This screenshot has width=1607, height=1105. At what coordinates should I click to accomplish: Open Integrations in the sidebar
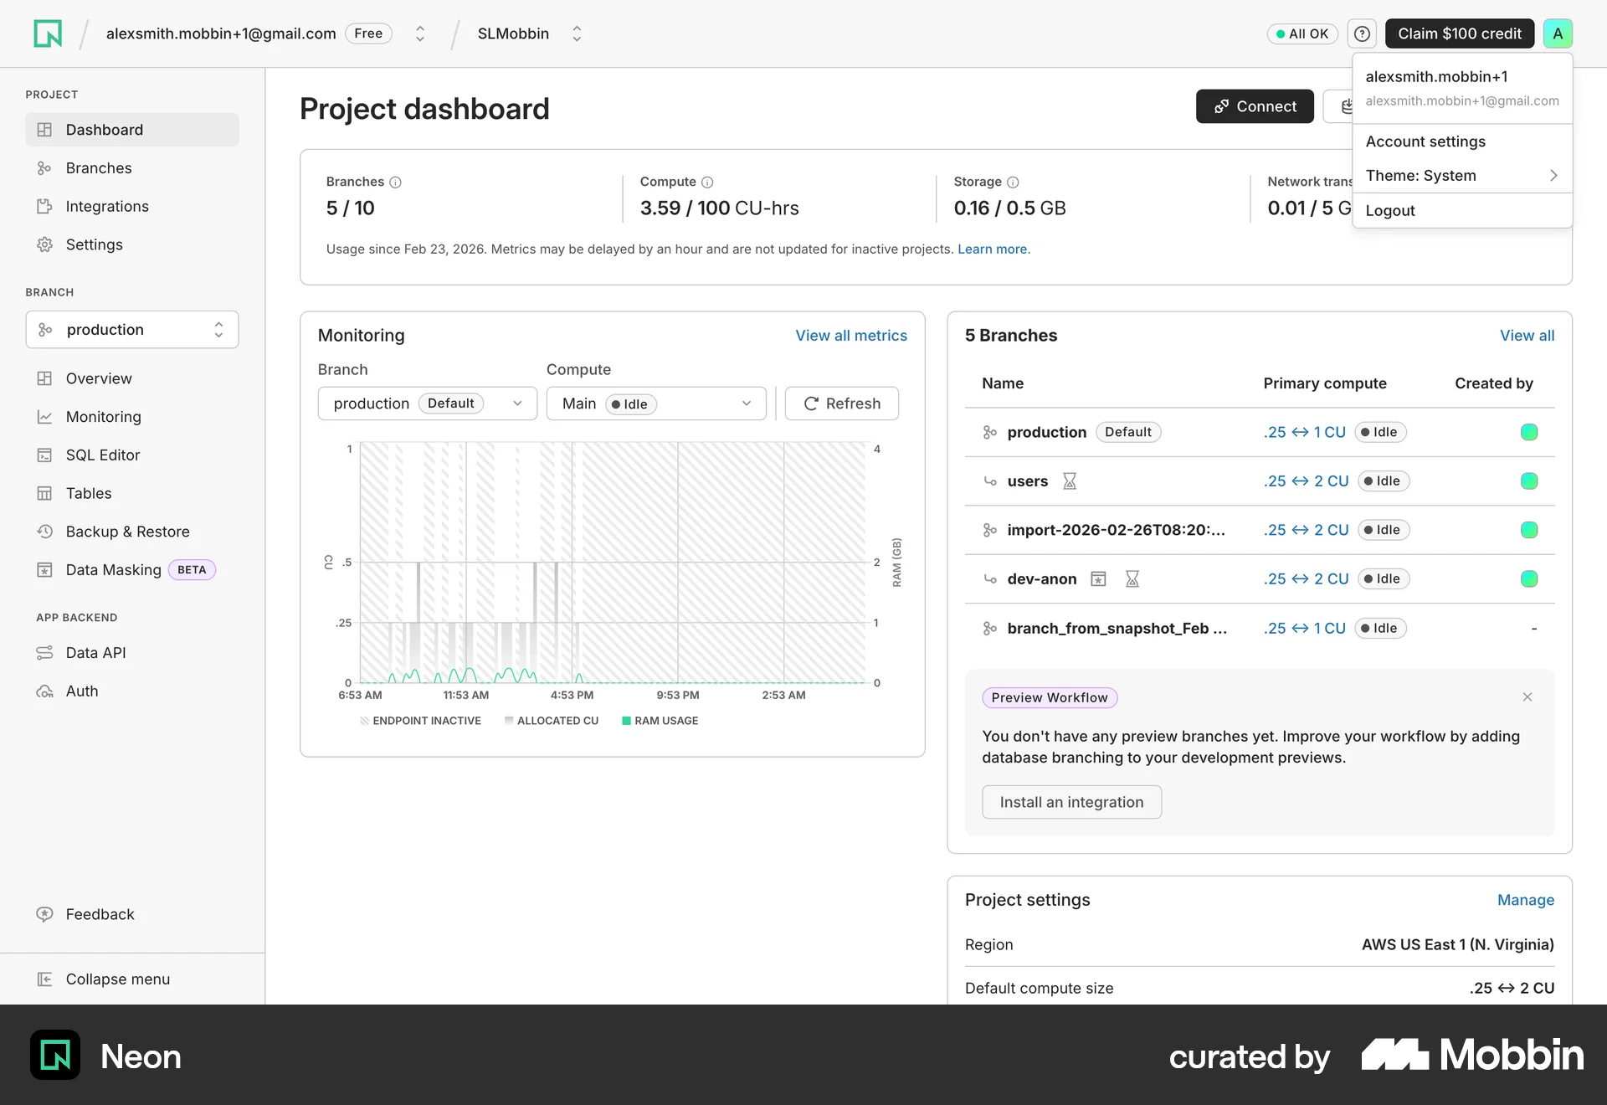click(x=132, y=207)
